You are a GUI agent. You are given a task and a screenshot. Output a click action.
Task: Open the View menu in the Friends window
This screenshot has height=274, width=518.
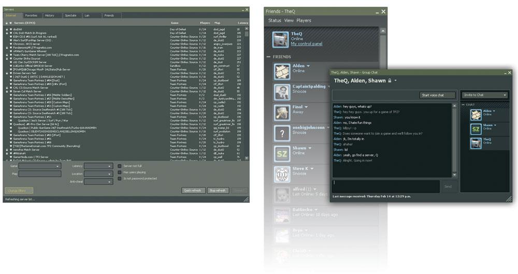coord(289,21)
